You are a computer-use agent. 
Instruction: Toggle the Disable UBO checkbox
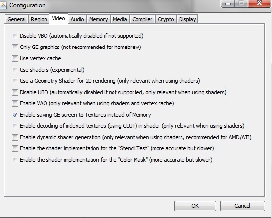coord(15,92)
